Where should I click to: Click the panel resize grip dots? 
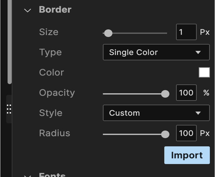point(9,109)
